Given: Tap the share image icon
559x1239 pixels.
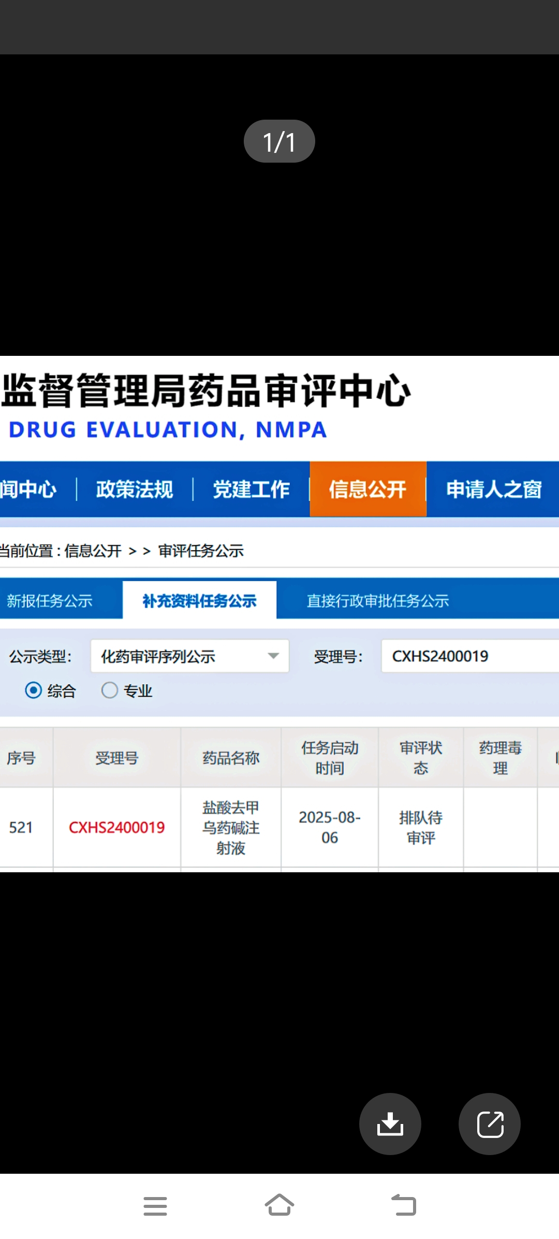Looking at the screenshot, I should click(490, 1124).
